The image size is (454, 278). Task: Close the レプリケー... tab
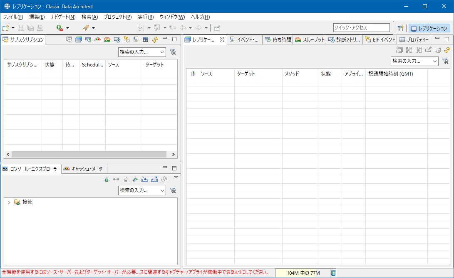pyautogui.click(x=222, y=39)
